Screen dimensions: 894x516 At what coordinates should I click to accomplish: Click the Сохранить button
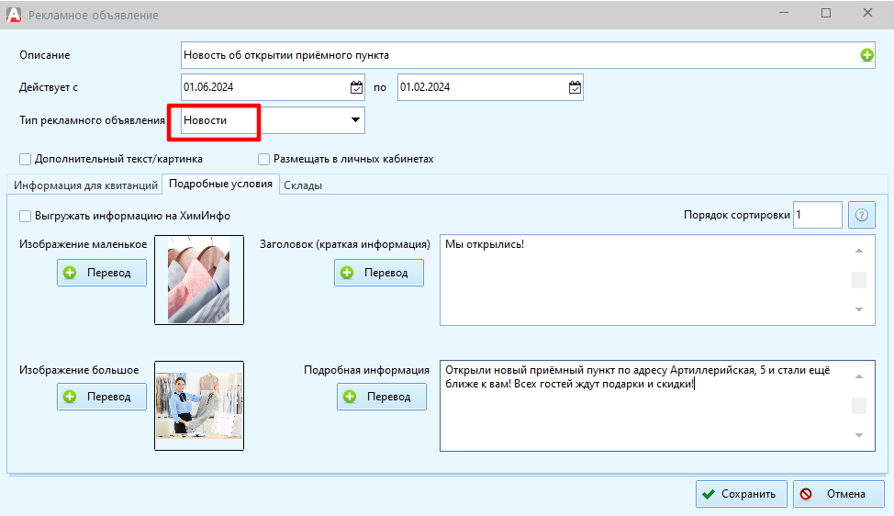tap(741, 494)
